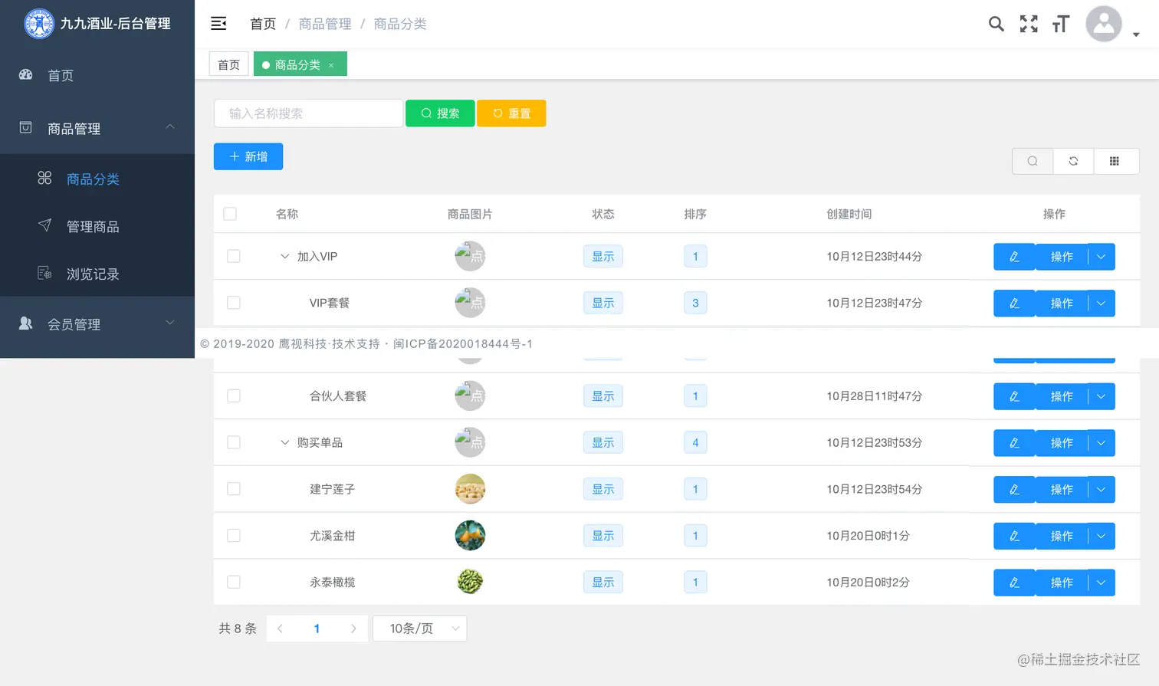1159x686 pixels.
Task: Open the 10条/页 page size dropdown
Action: pos(419,628)
